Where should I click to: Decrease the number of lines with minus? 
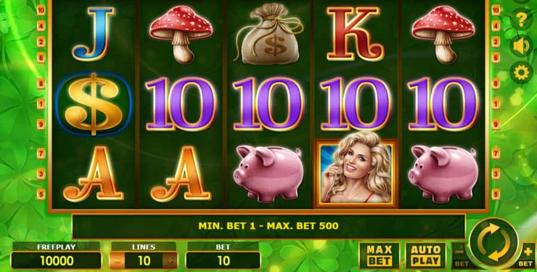tap(117, 261)
